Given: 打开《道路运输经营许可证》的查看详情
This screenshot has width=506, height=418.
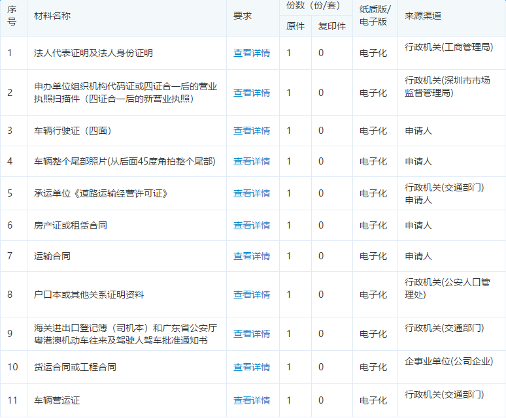Looking at the screenshot, I should 252,193.
